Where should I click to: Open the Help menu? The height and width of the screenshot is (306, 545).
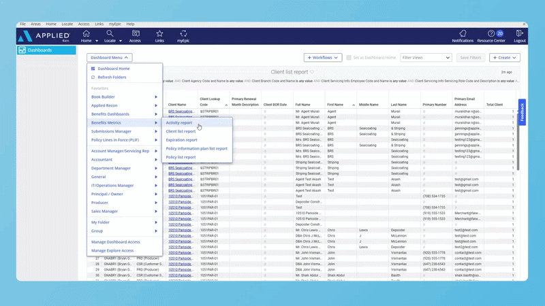point(130,24)
